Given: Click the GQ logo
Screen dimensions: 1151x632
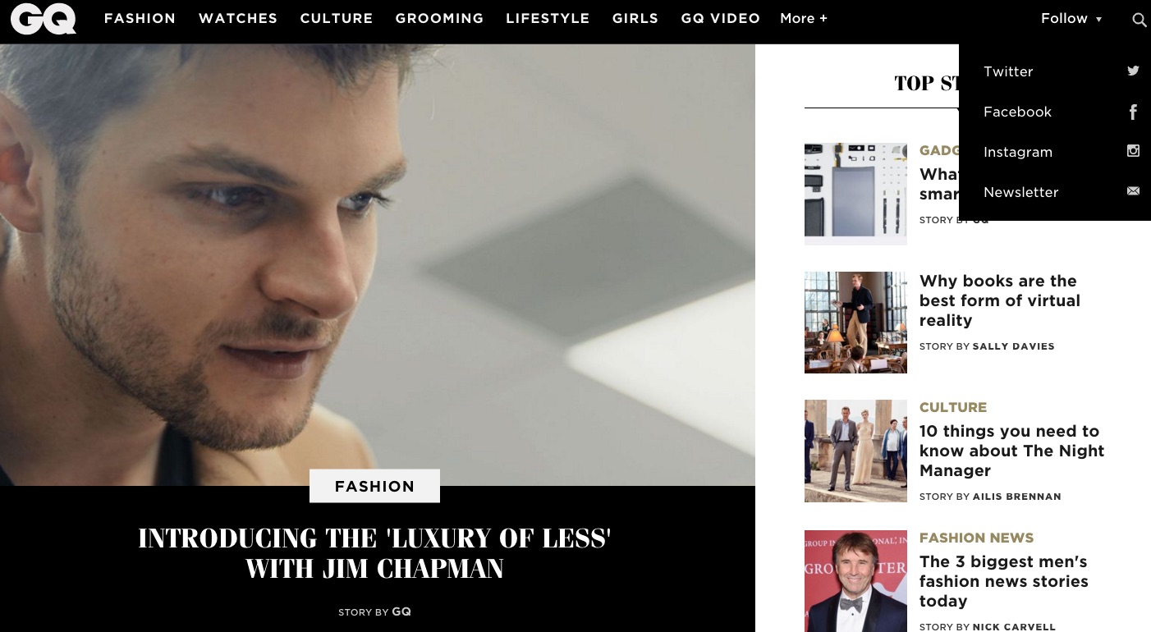Looking at the screenshot, I should point(44,19).
